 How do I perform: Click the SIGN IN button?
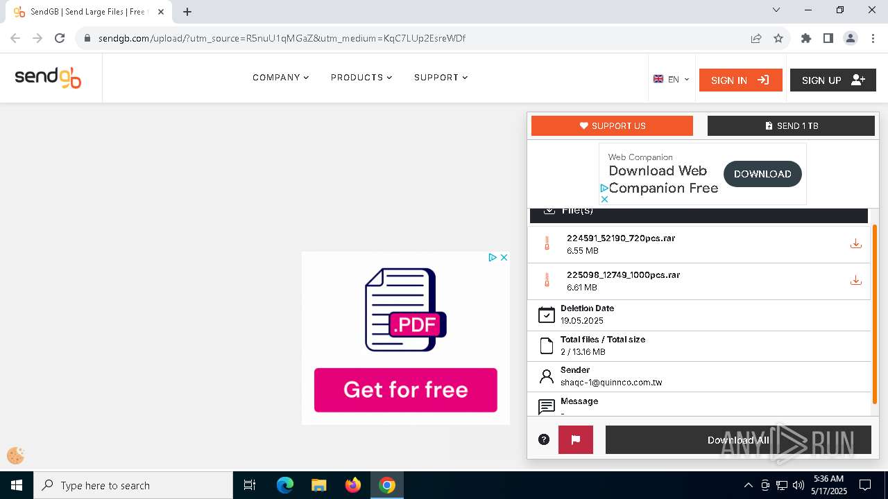(x=740, y=80)
